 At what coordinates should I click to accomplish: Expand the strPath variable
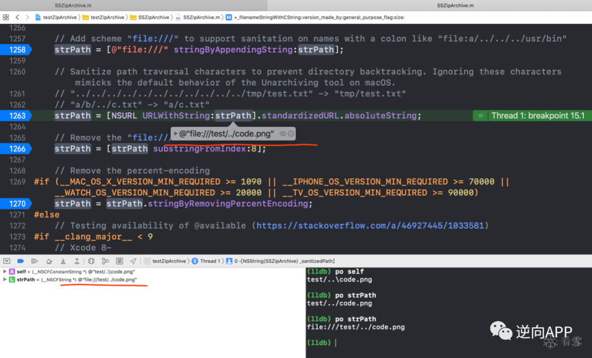4,280
